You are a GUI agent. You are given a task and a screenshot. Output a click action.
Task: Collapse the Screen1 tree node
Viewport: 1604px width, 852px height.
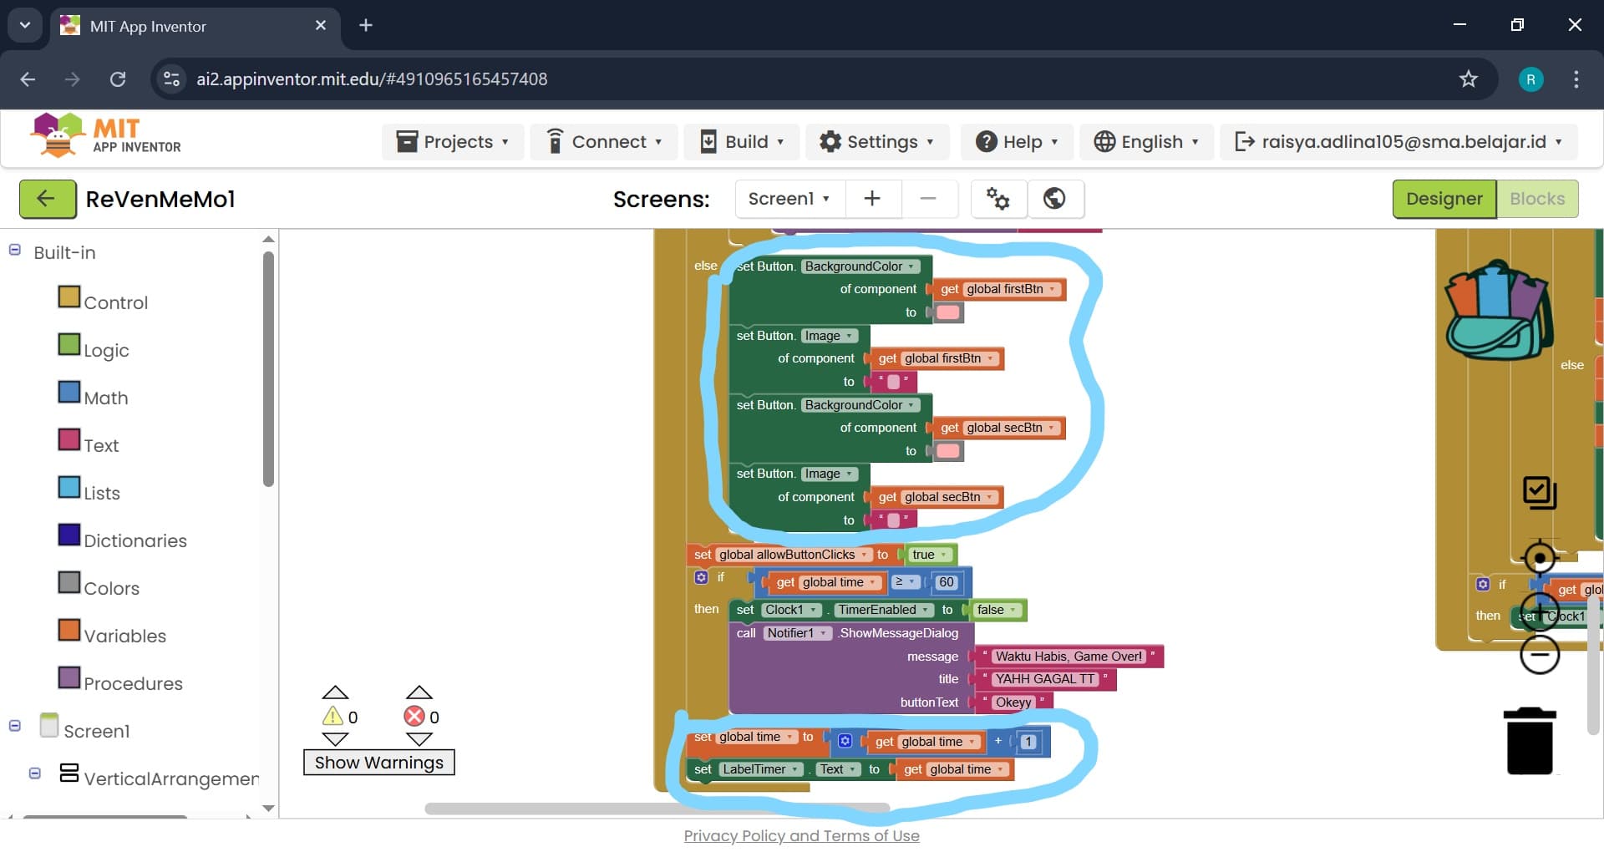14,726
